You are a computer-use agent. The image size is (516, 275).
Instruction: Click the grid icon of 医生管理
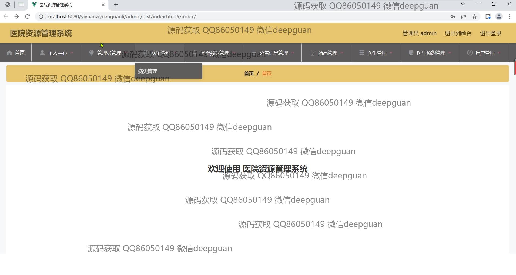[362, 53]
